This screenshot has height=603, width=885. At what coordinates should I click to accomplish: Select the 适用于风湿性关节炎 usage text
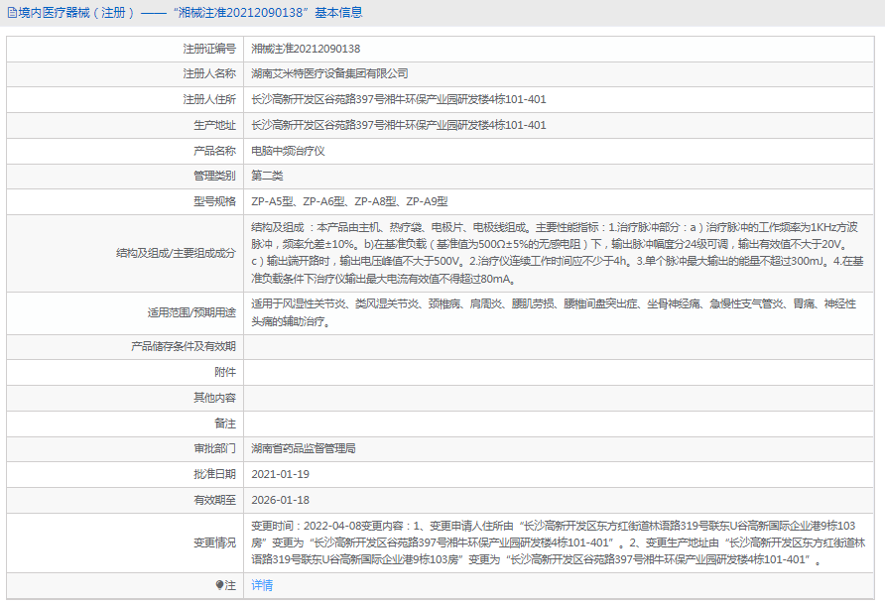click(554, 313)
